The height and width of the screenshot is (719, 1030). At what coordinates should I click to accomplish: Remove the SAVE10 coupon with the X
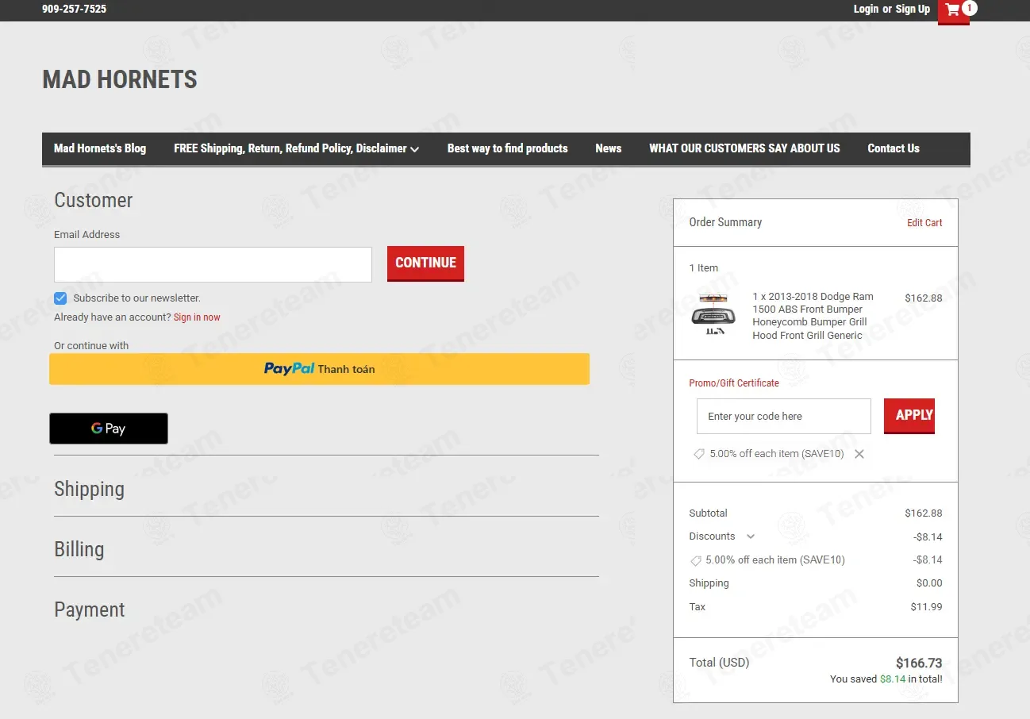tap(859, 454)
